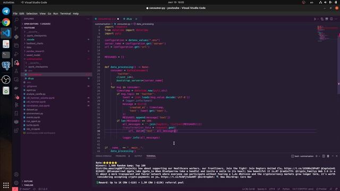This screenshot has height=191, width=340.
Task: Click Spaces: 4 indentation in status bar
Action: click(x=262, y=189)
